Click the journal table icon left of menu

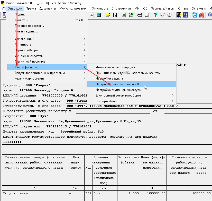tap(4, 15)
